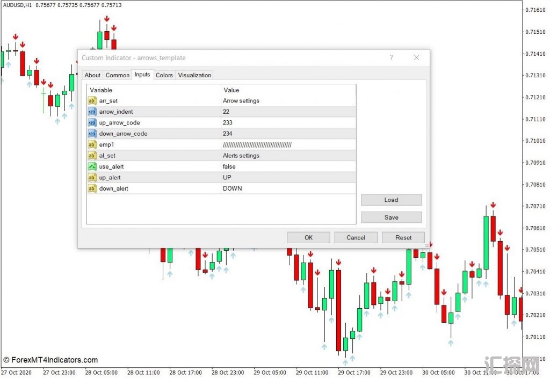Click the 0.71610 price axis label
Viewport: 550px width, 378px height.
[x=535, y=10]
